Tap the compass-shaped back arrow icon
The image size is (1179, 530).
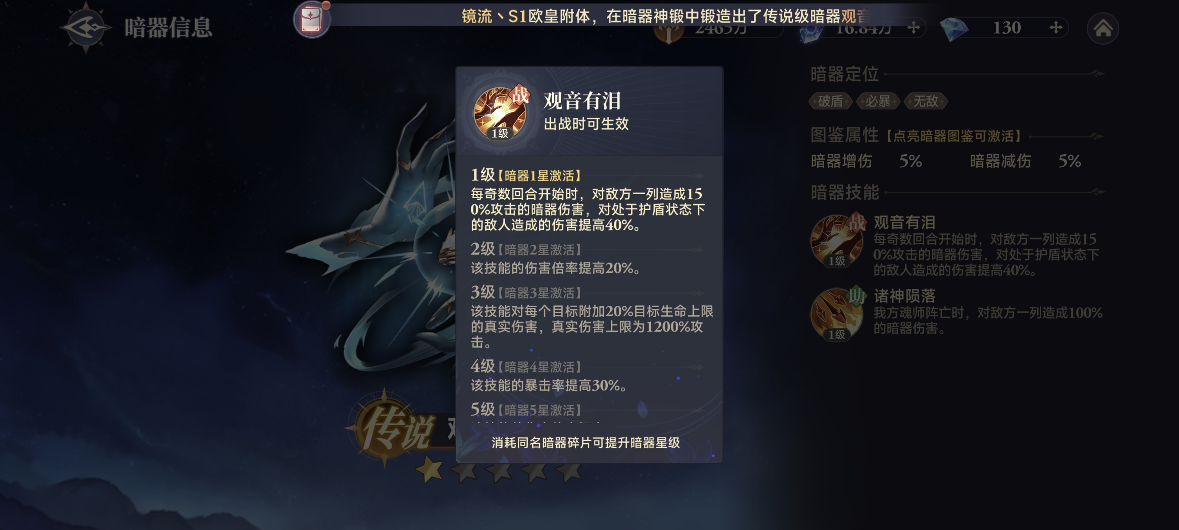pos(86,27)
